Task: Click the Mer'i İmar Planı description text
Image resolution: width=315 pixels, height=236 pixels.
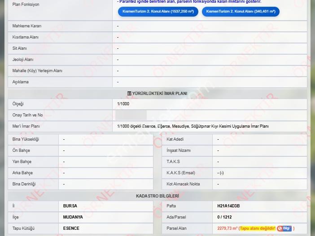Action: pyautogui.click(x=193, y=126)
